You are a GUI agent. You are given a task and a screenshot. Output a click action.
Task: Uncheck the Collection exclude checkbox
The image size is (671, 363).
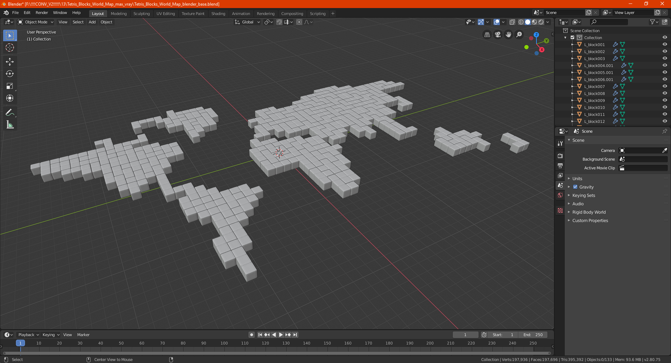coord(572,38)
